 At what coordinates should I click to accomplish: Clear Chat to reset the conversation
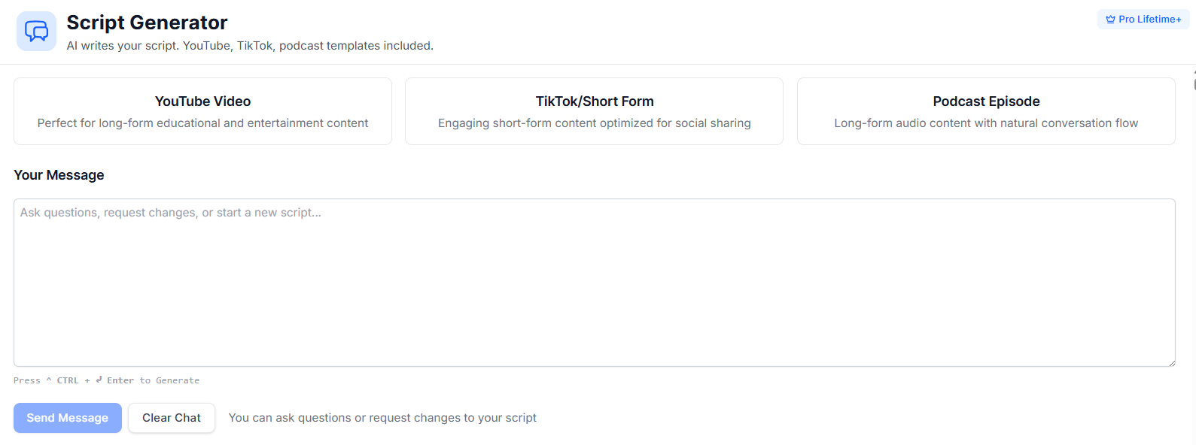coord(172,418)
